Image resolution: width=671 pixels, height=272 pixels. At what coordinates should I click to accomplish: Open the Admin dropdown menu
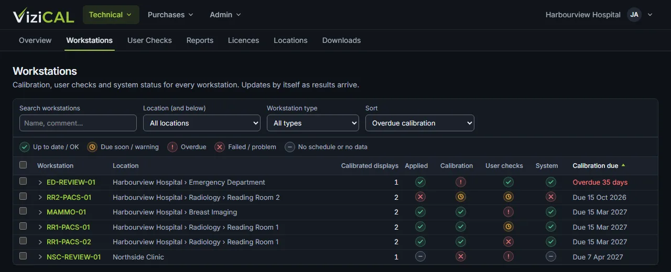(x=225, y=15)
